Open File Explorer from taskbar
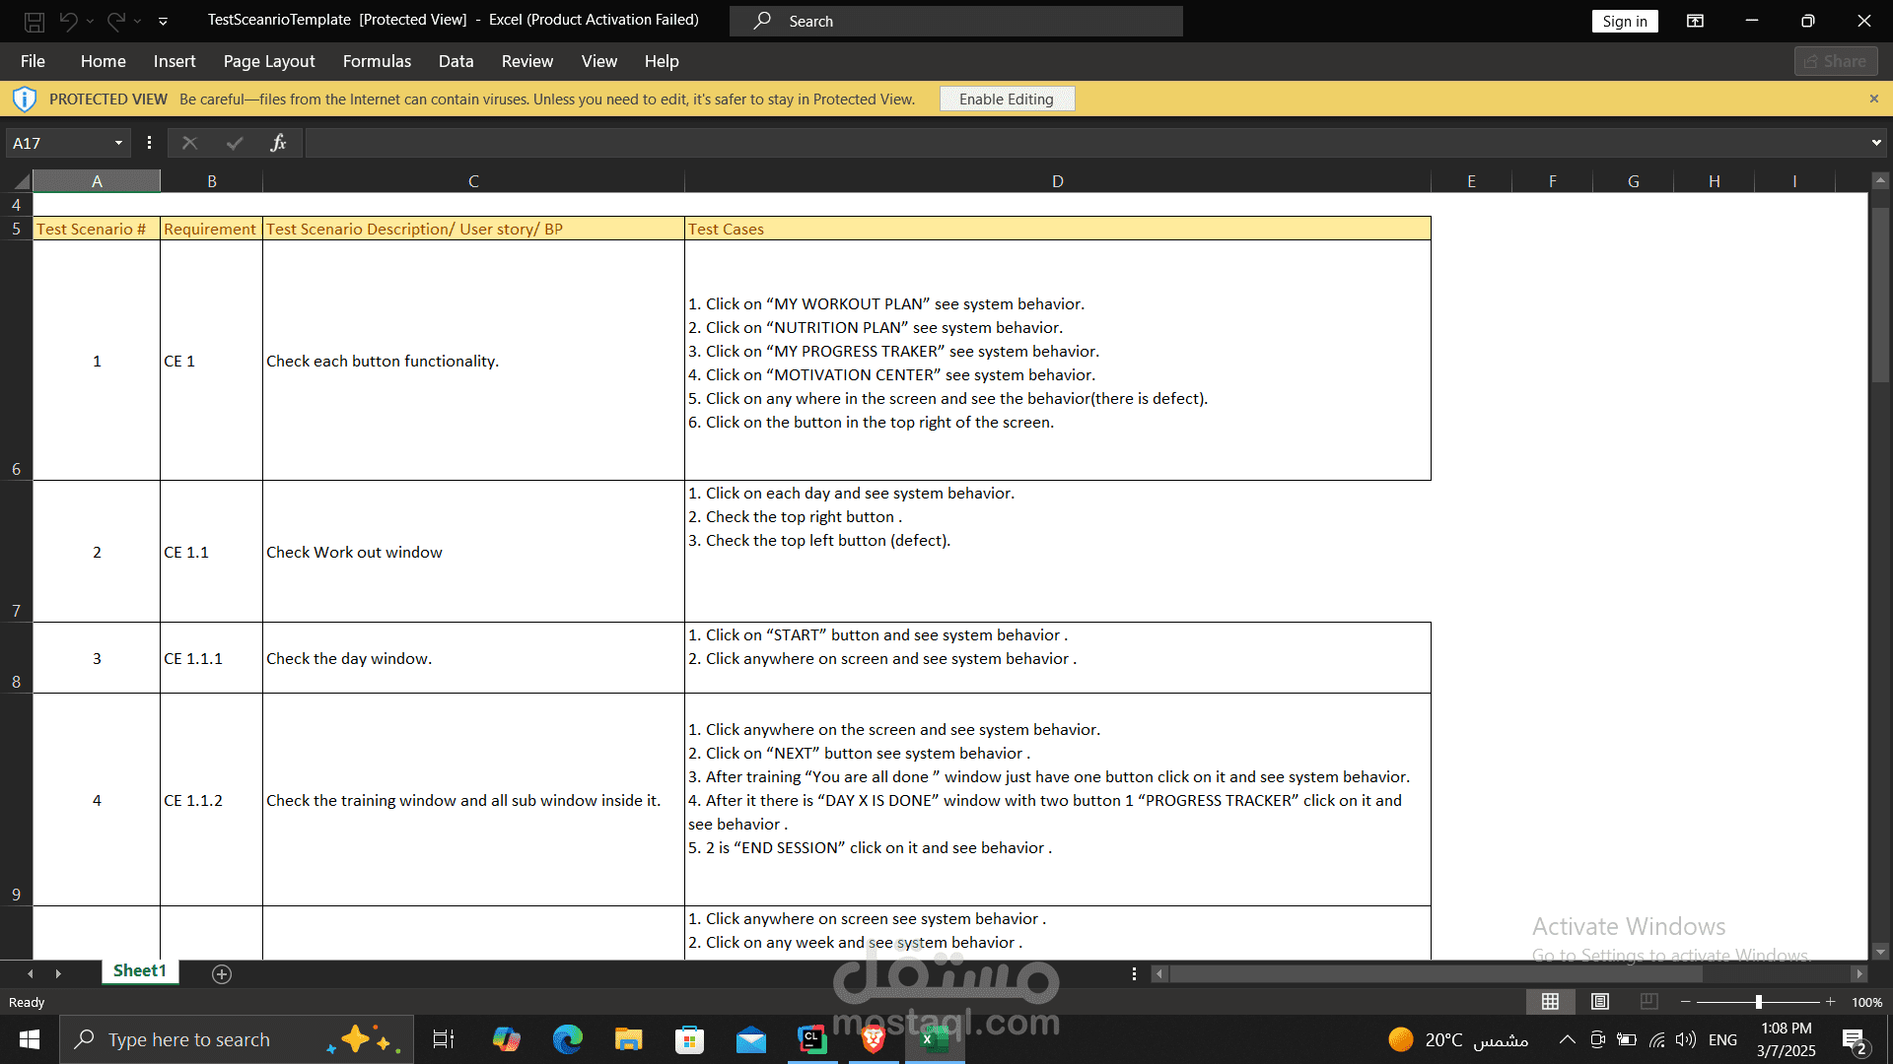The height and width of the screenshot is (1064, 1893). coord(628,1039)
